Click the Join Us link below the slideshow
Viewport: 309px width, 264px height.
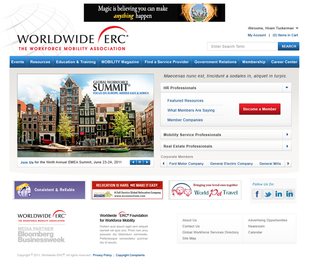tap(27, 162)
